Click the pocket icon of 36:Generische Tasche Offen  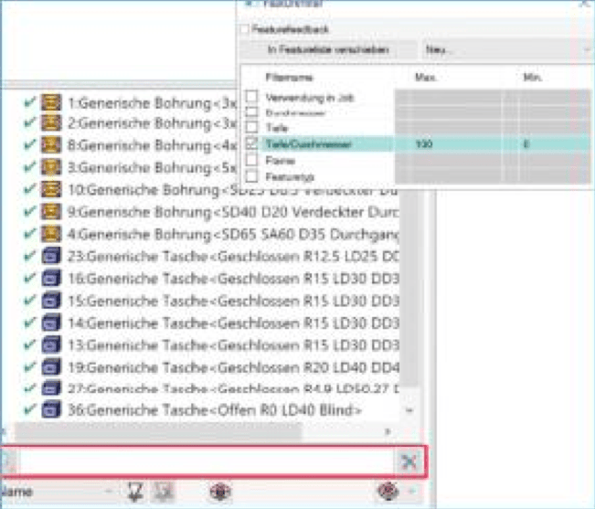click(x=51, y=410)
